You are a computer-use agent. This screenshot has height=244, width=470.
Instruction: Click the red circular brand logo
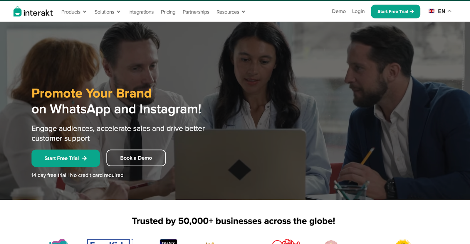point(286,242)
